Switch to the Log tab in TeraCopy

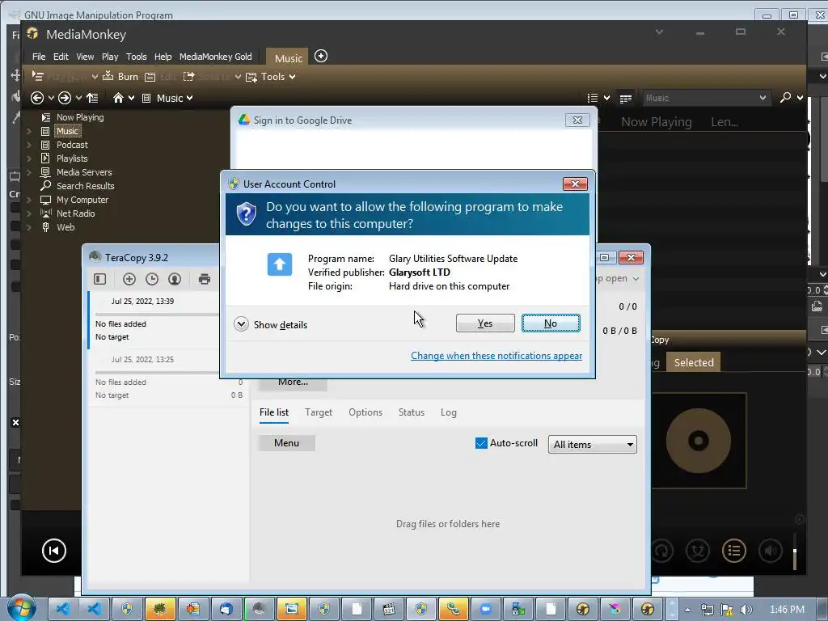[x=448, y=412]
